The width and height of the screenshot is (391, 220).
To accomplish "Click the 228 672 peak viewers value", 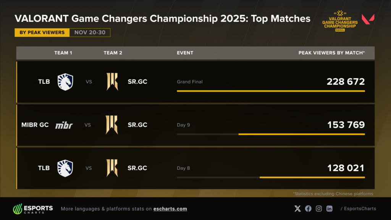I will click(346, 81).
